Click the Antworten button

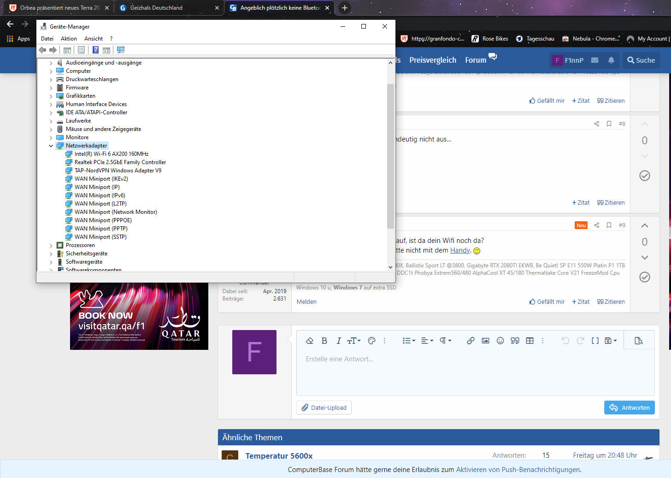(x=629, y=407)
